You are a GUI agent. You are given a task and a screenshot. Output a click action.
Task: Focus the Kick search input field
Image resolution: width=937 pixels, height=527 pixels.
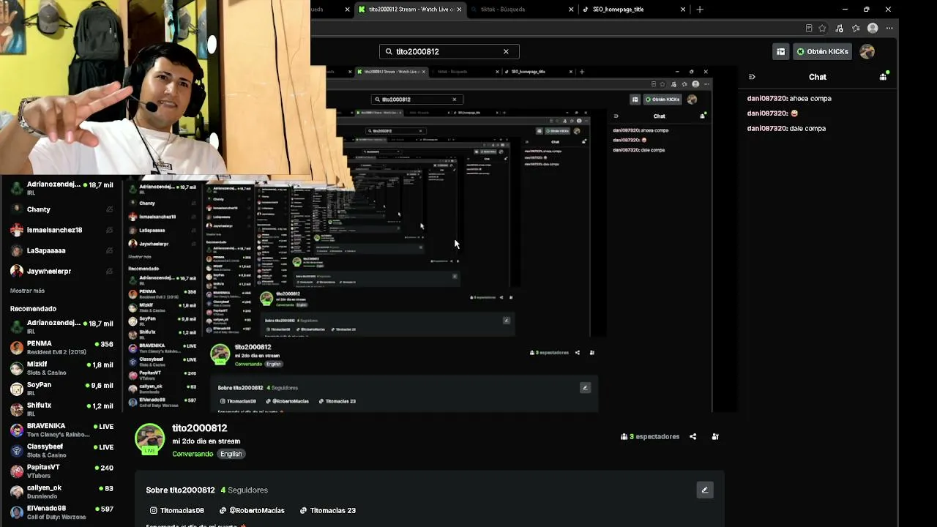[x=449, y=51]
